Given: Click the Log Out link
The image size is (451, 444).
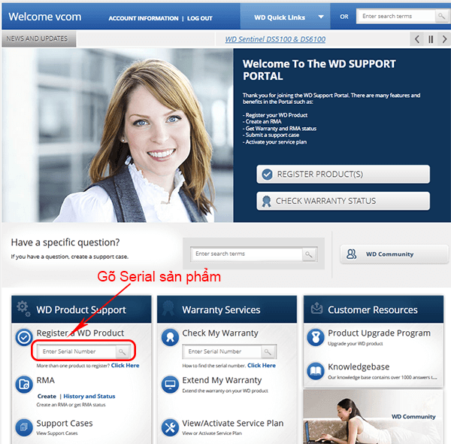Looking at the screenshot, I should click(200, 18).
